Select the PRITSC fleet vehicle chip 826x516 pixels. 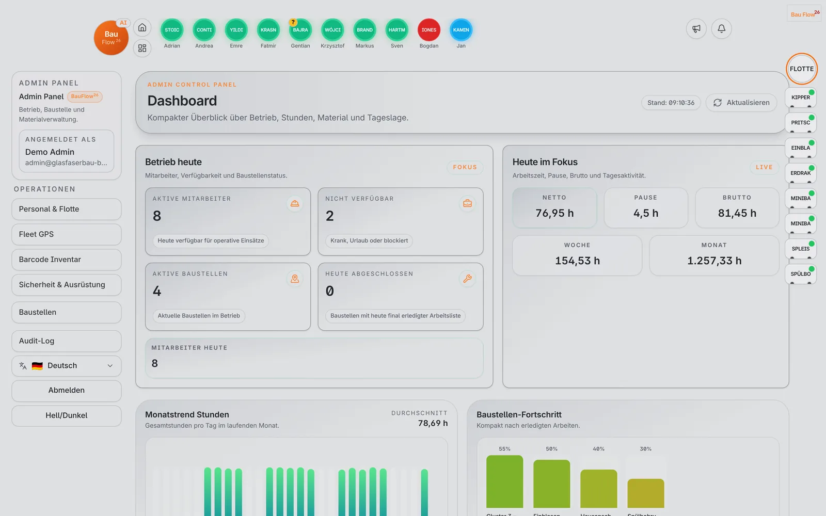(x=801, y=123)
